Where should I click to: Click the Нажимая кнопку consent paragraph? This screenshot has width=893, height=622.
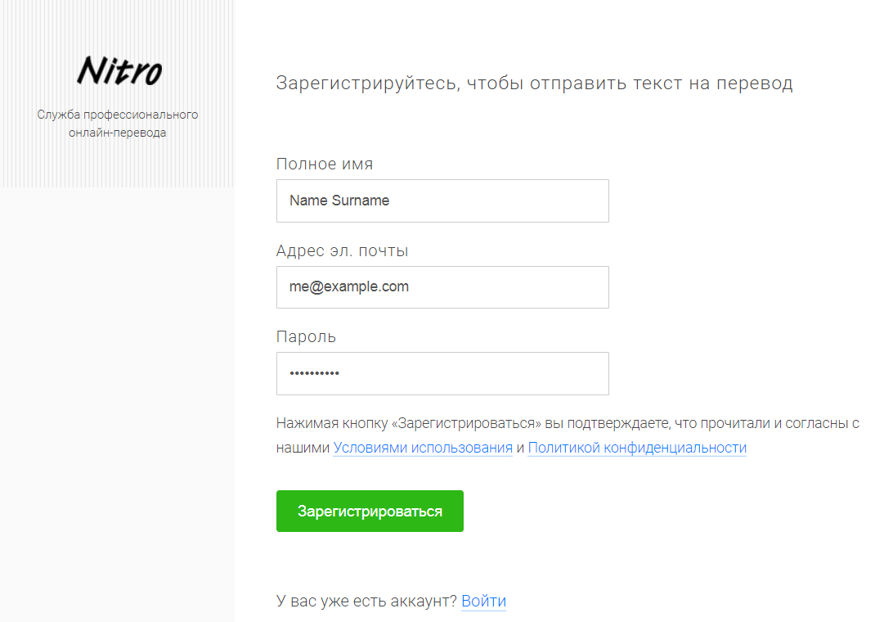tap(568, 435)
